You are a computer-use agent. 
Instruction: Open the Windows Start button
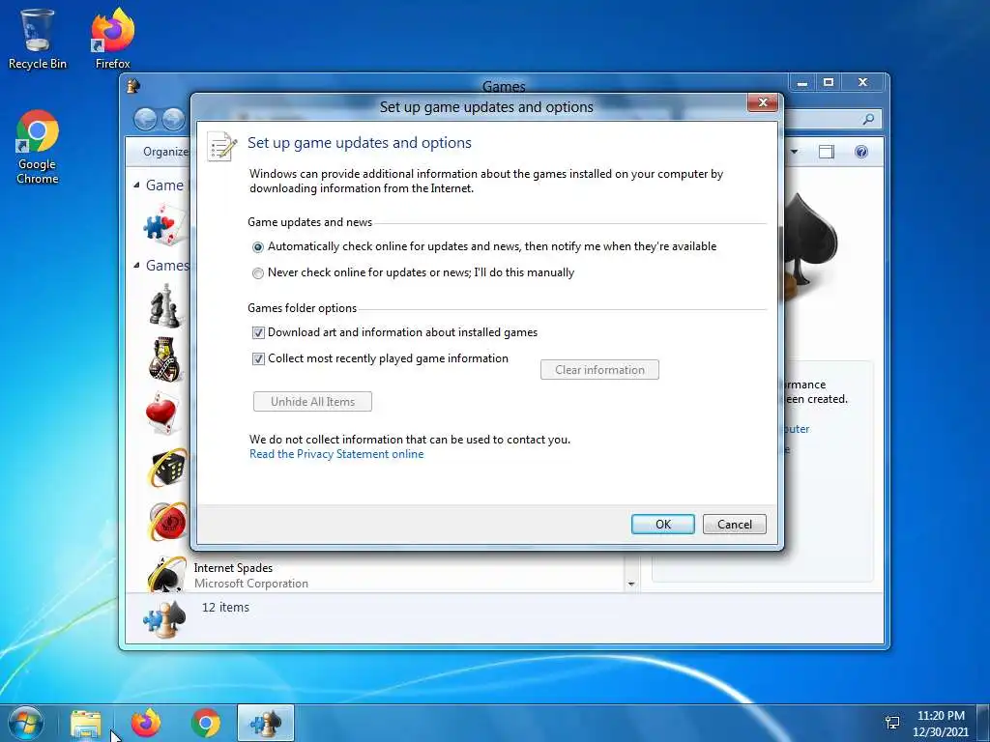point(26,723)
